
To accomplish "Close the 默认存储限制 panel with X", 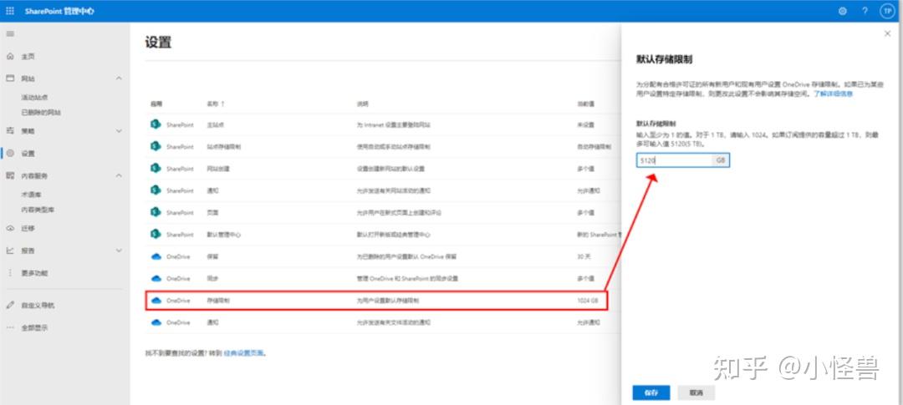I will click(x=887, y=34).
